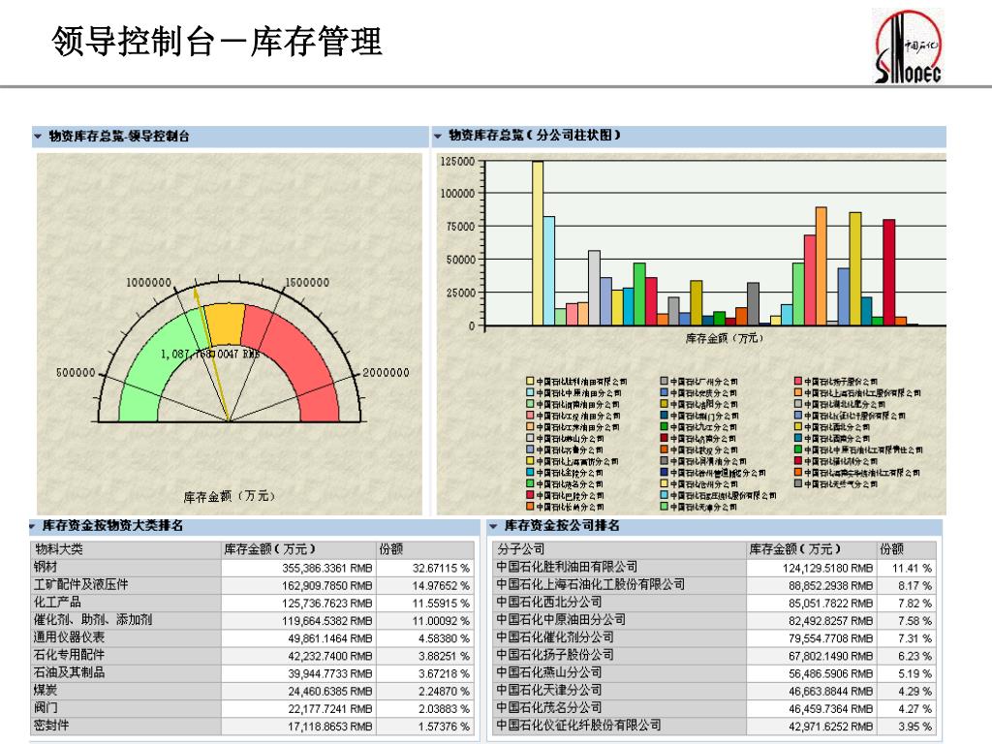Collapse the 库存资金按公司排名 panel
The width and height of the screenshot is (992, 744).
pos(493,526)
